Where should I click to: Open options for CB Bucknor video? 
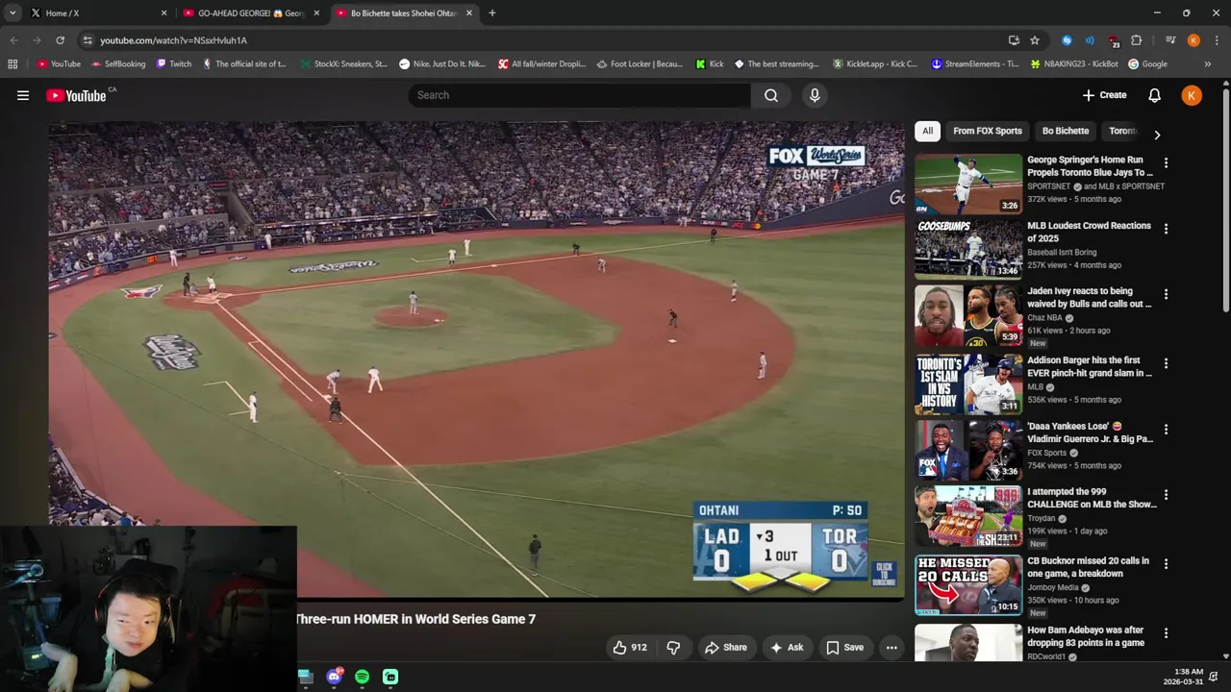(x=1166, y=564)
